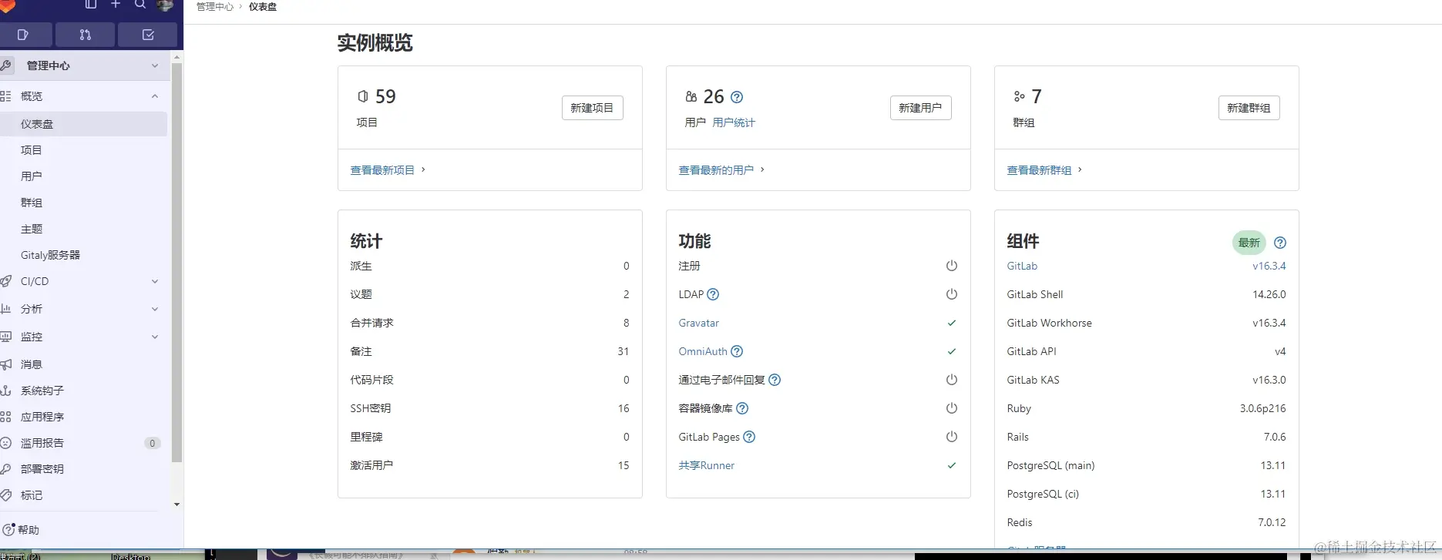Open 滥用报告 in the sidebar
1442x560 pixels.
(x=83, y=443)
